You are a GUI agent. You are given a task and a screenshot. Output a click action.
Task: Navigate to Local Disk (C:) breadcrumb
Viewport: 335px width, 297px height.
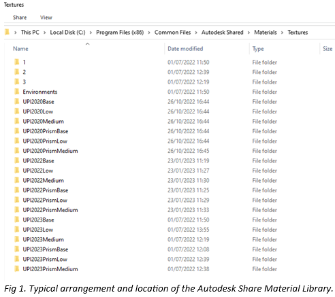pos(67,33)
